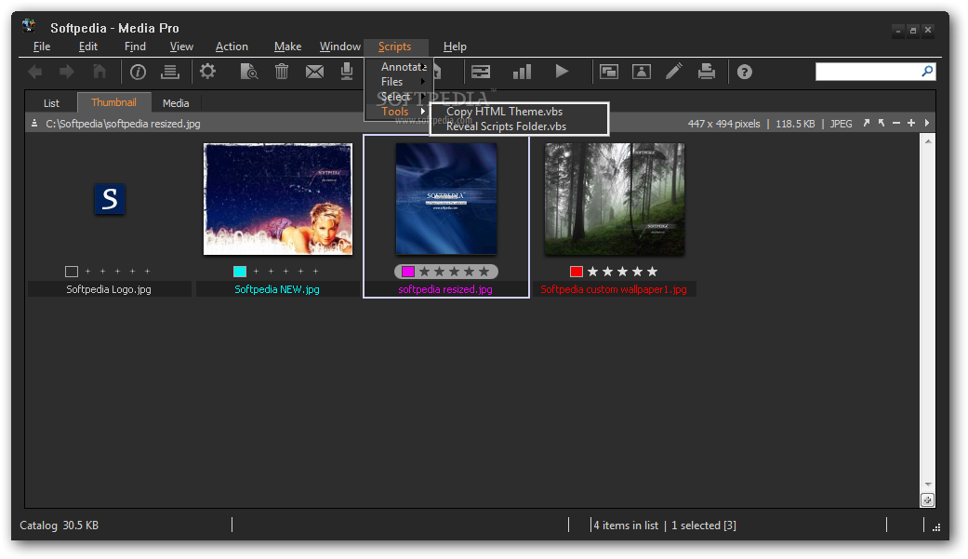Click the small icon before the file path
The image size is (968, 559).
[x=34, y=124]
